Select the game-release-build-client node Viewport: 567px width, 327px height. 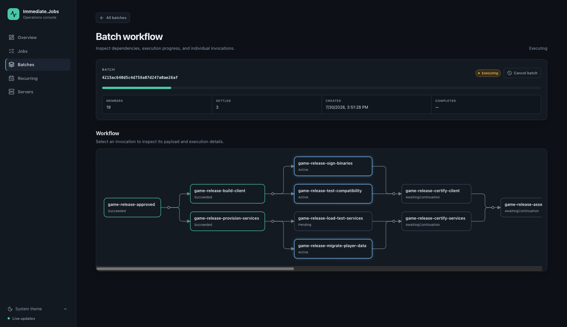pyautogui.click(x=227, y=194)
